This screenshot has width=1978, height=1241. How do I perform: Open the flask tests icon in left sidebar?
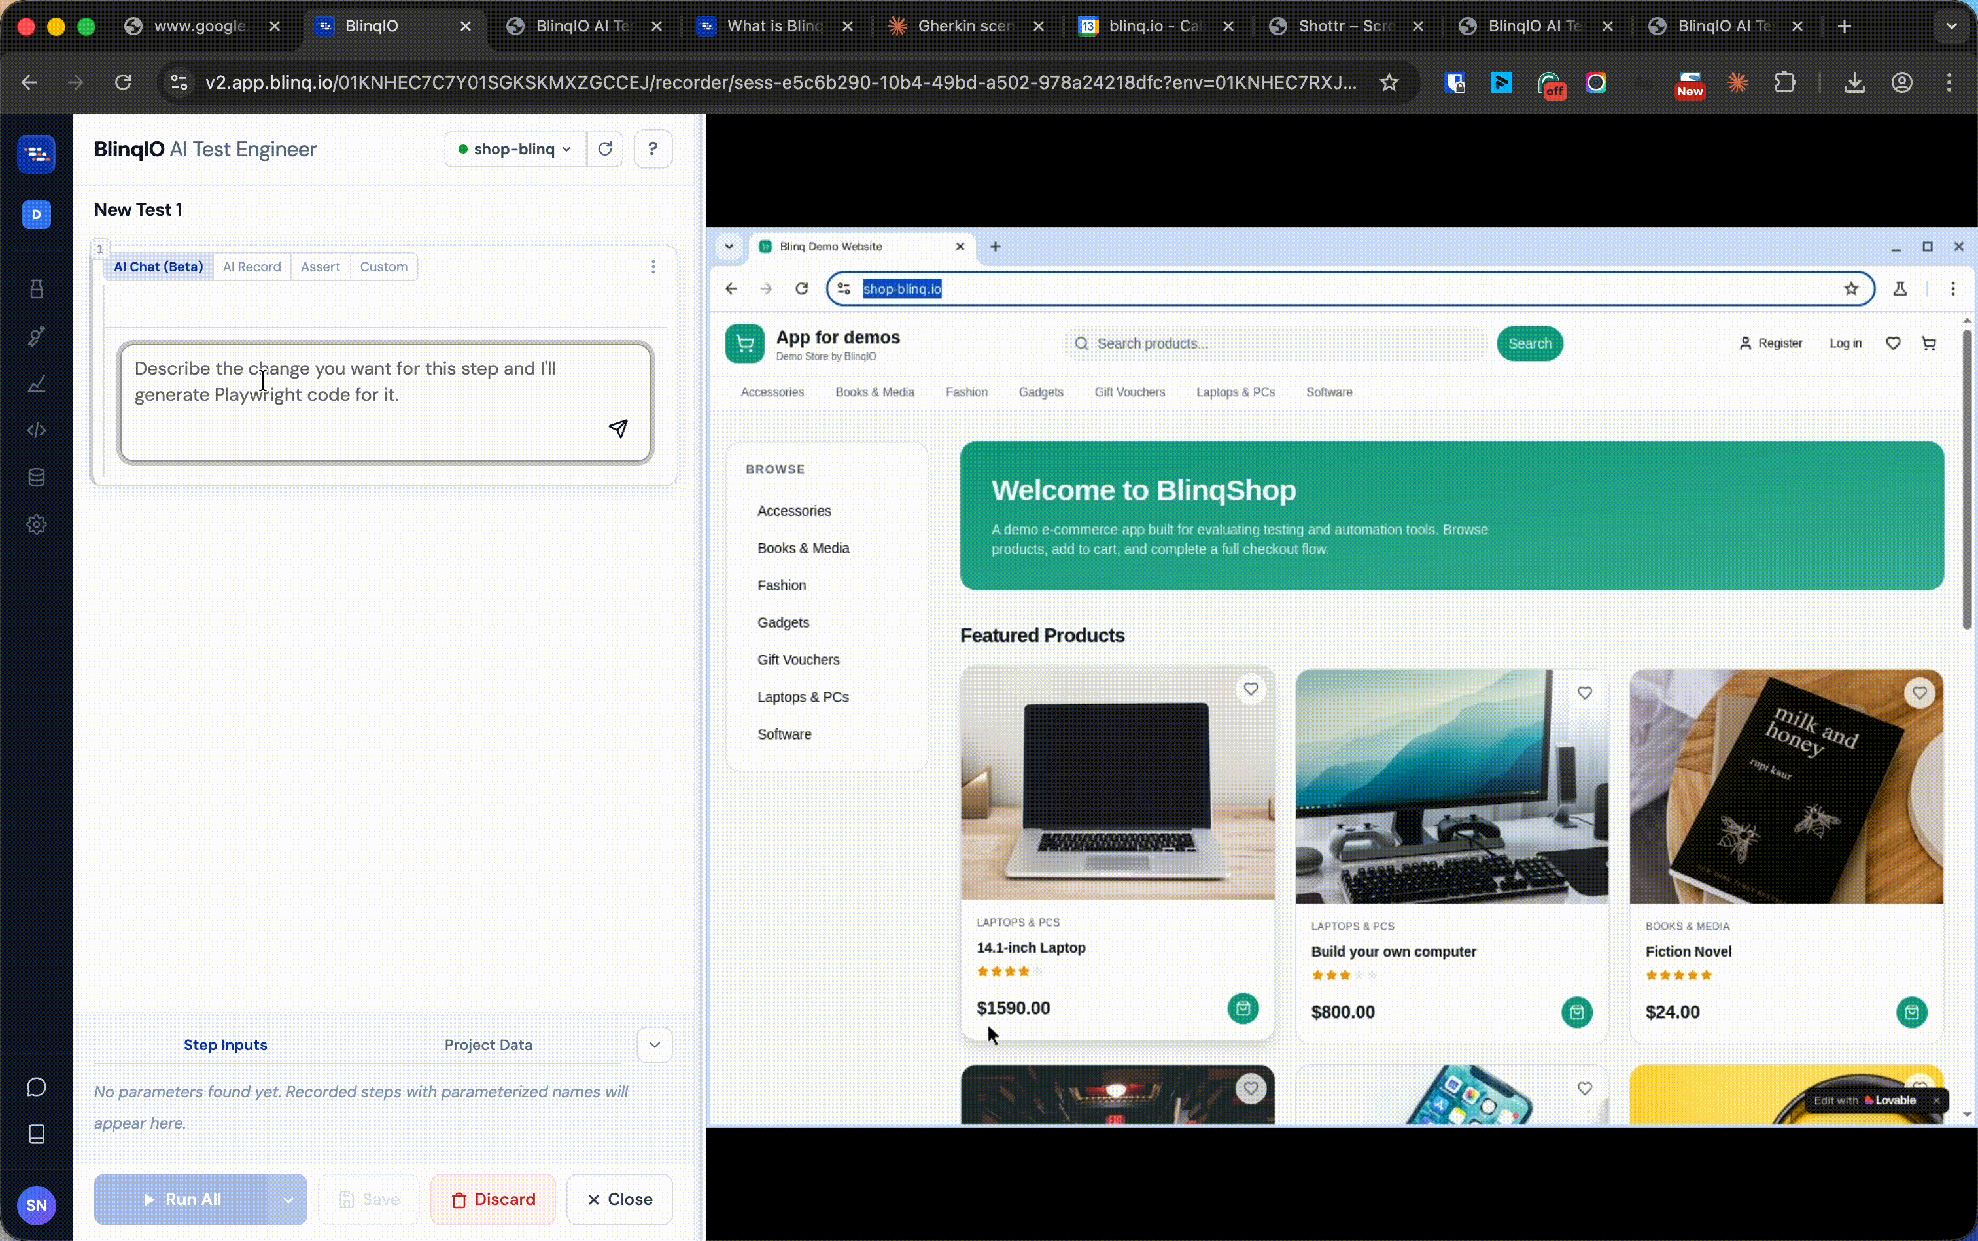coord(37,289)
